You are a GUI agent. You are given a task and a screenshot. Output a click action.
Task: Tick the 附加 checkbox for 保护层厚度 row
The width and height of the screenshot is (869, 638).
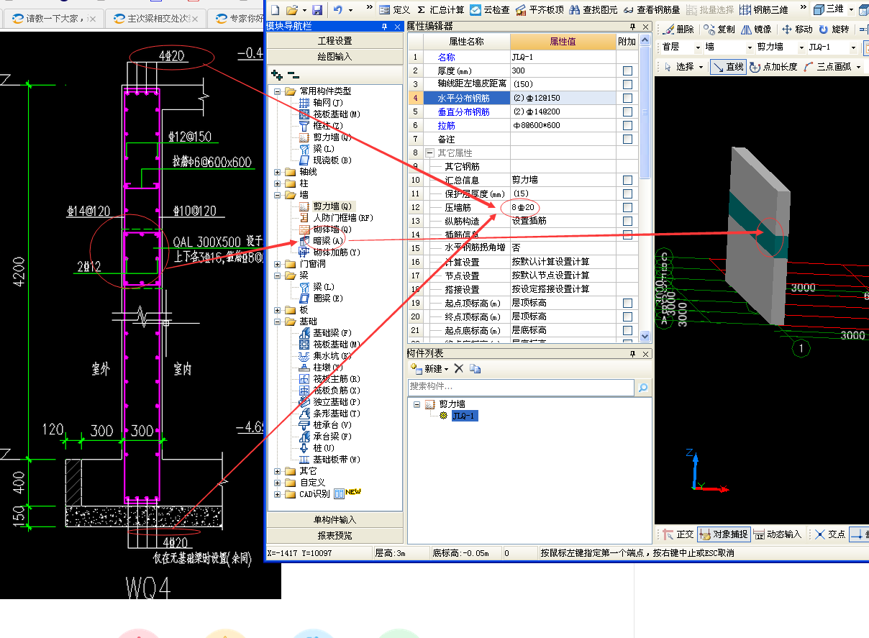(627, 193)
